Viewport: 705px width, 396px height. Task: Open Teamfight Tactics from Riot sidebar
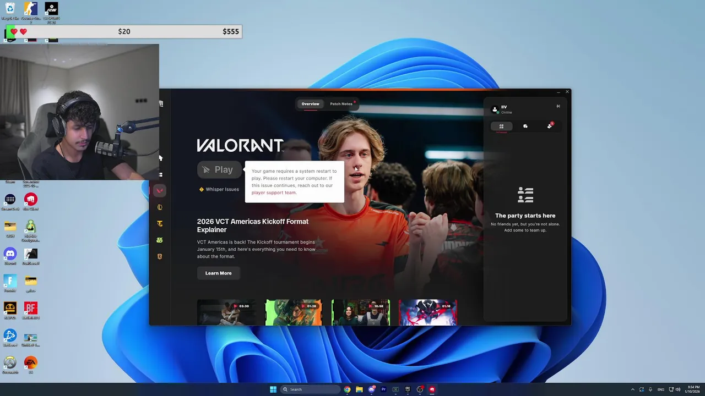[x=160, y=224]
